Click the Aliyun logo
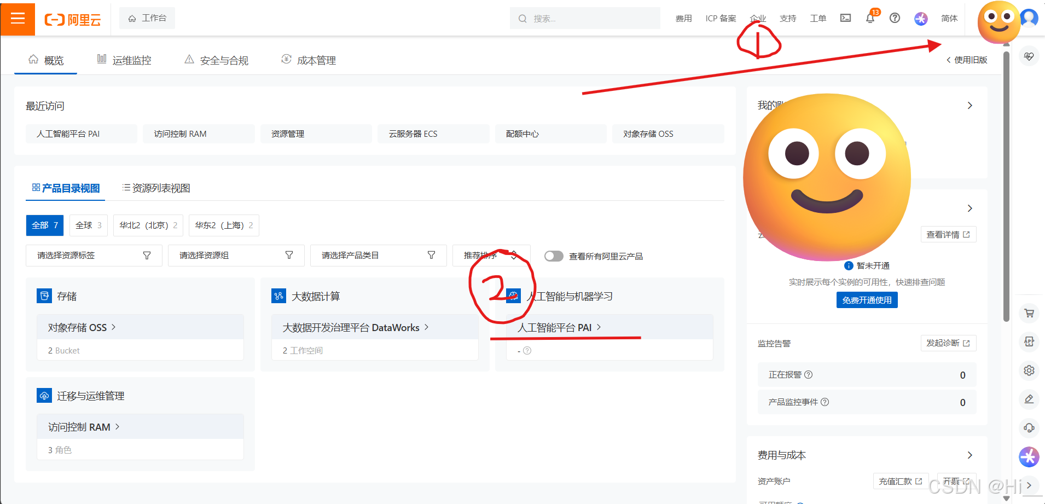 coord(73,20)
